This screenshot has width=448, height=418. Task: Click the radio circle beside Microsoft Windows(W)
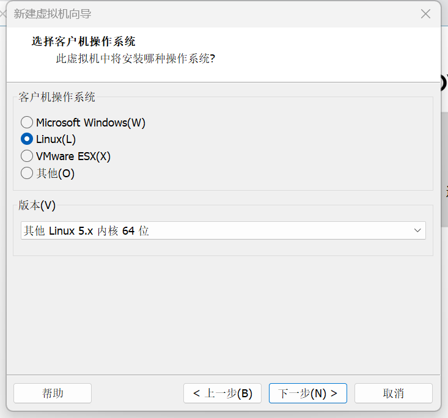27,122
